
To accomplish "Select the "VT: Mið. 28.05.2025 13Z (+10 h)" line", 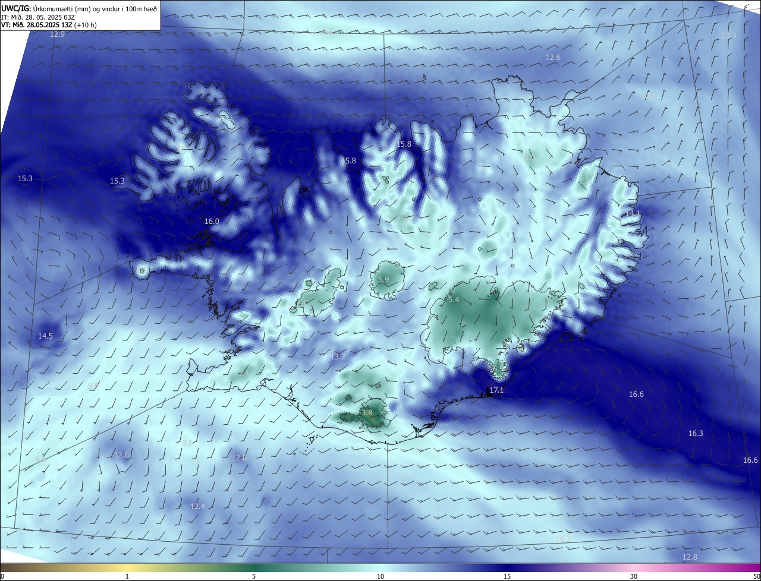I will pyautogui.click(x=49, y=25).
